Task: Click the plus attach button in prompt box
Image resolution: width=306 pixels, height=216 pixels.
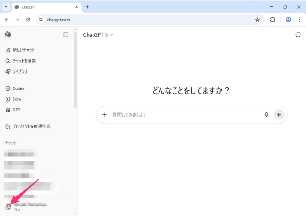Action: 105,114
